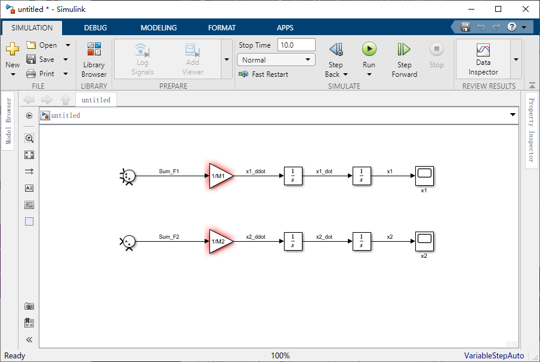Expand the breadcrumb address dropdown arrow
Viewport: 540px width, 362px height.
click(513, 114)
